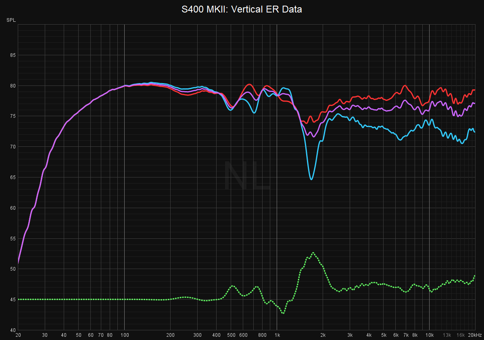This screenshot has width=484, height=340.
Task: Click the 55 label on the SPL axis
Action: (x=13, y=238)
